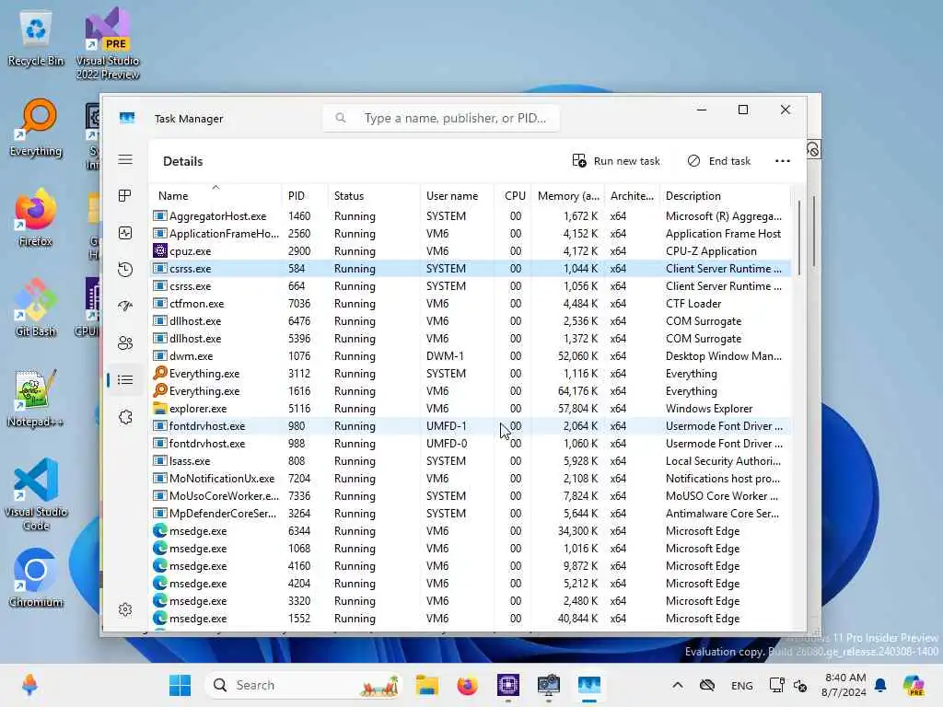
Task: Open Performance page in sidebar
Action: pos(125,233)
